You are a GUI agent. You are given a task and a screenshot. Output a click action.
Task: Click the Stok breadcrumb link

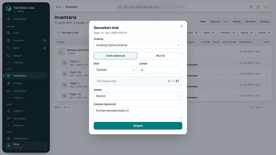click(x=58, y=7)
